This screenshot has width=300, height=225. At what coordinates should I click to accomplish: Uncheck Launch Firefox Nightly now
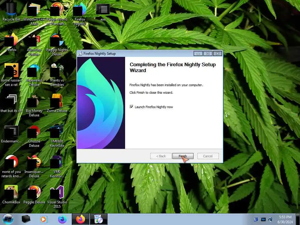[x=132, y=107]
